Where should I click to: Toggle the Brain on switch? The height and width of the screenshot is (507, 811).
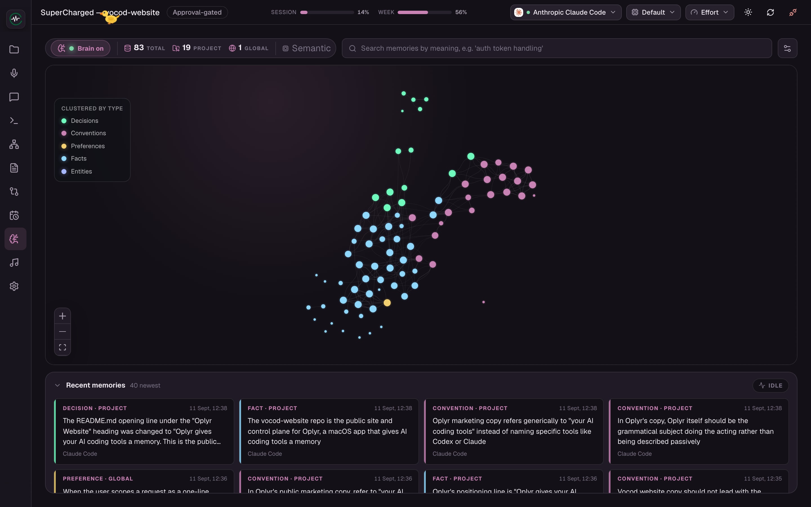tap(81, 48)
